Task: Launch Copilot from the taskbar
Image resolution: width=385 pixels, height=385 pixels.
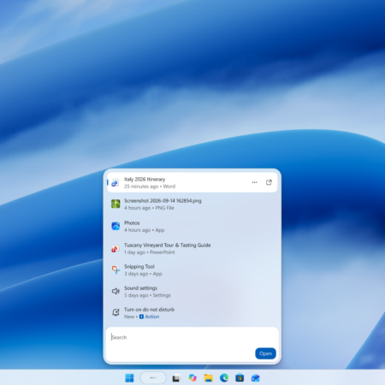Action: coord(192,378)
